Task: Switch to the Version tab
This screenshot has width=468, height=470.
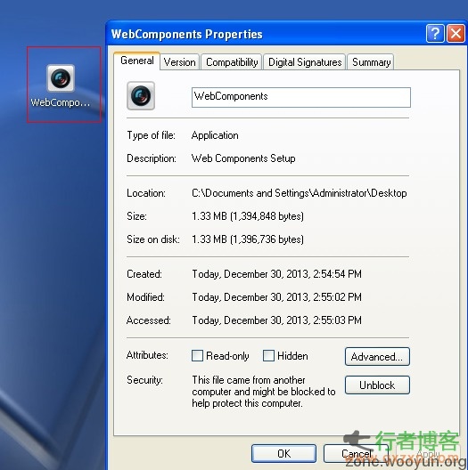Action: (x=179, y=62)
